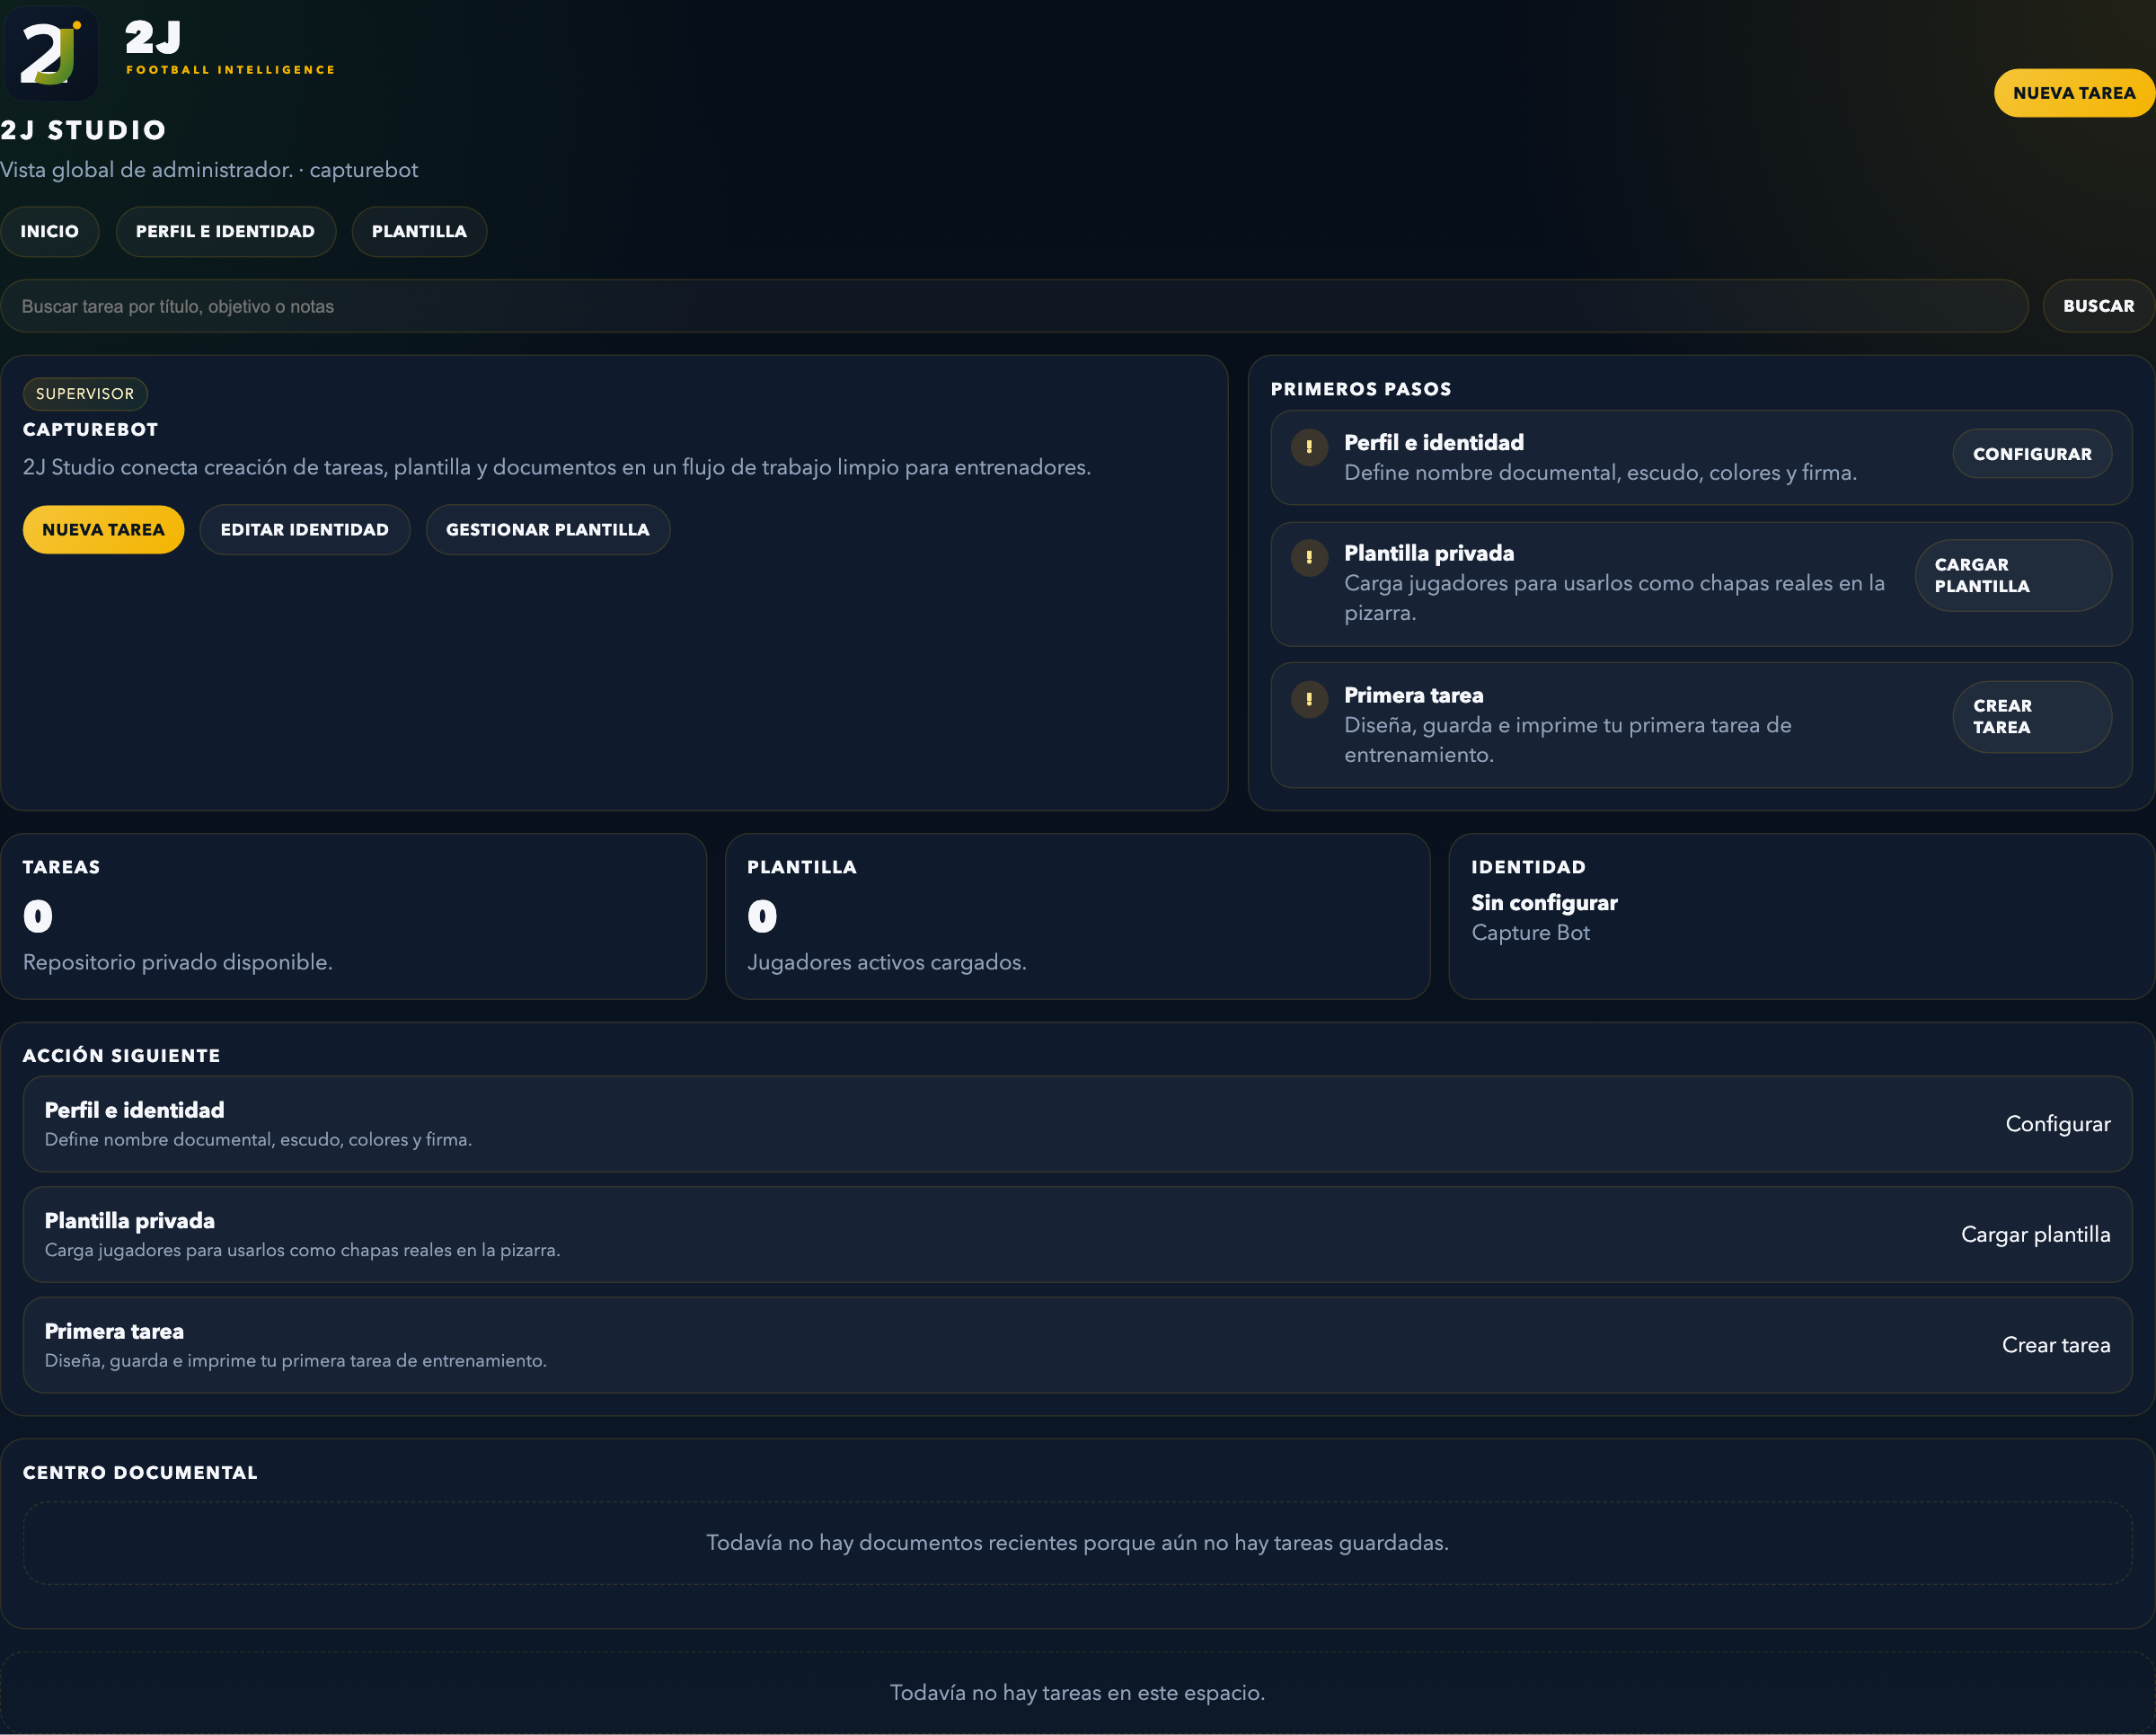The image size is (2156, 1735).
Task: Click the alert icon beside Primera tarea
Action: [1308, 701]
